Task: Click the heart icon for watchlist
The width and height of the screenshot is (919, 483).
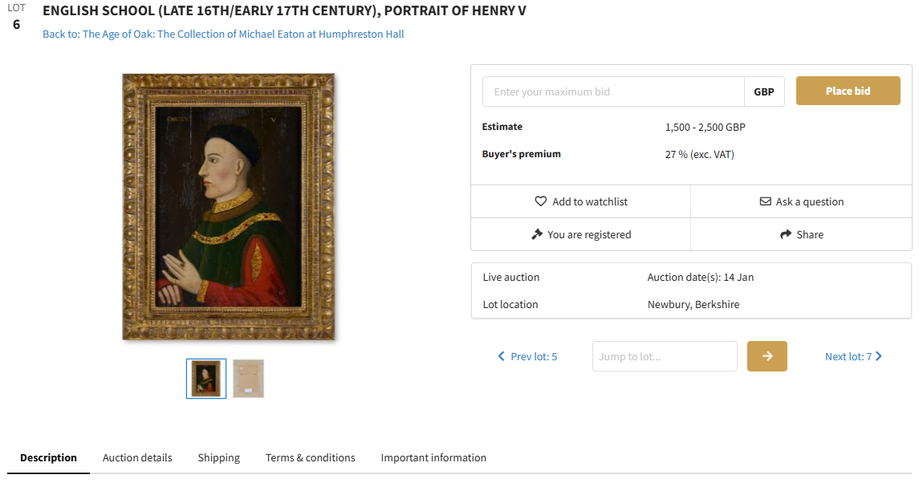Action: pos(541,201)
